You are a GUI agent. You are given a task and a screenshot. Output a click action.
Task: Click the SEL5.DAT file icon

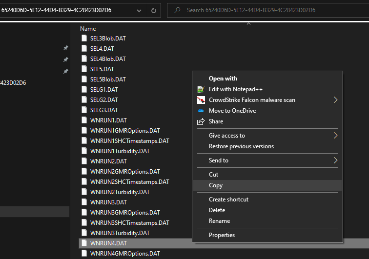point(84,69)
